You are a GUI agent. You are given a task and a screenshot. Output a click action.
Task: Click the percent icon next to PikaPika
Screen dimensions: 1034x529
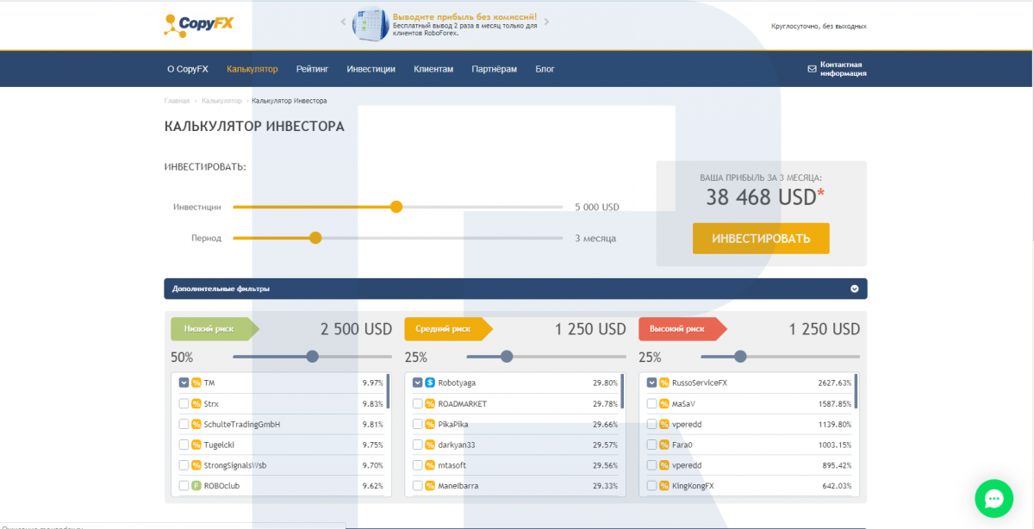point(430,424)
